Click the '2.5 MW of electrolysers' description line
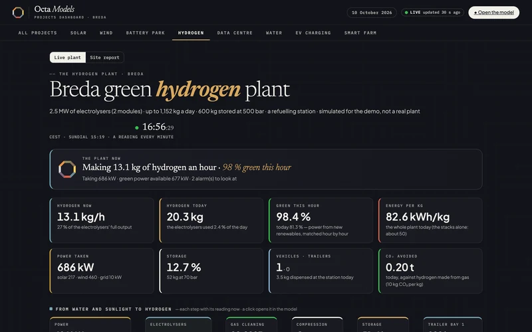Image resolution: width=532 pixels, height=332 pixels. (235, 111)
